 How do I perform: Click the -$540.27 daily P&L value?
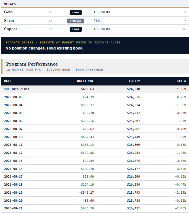pyautogui.click(x=87, y=193)
